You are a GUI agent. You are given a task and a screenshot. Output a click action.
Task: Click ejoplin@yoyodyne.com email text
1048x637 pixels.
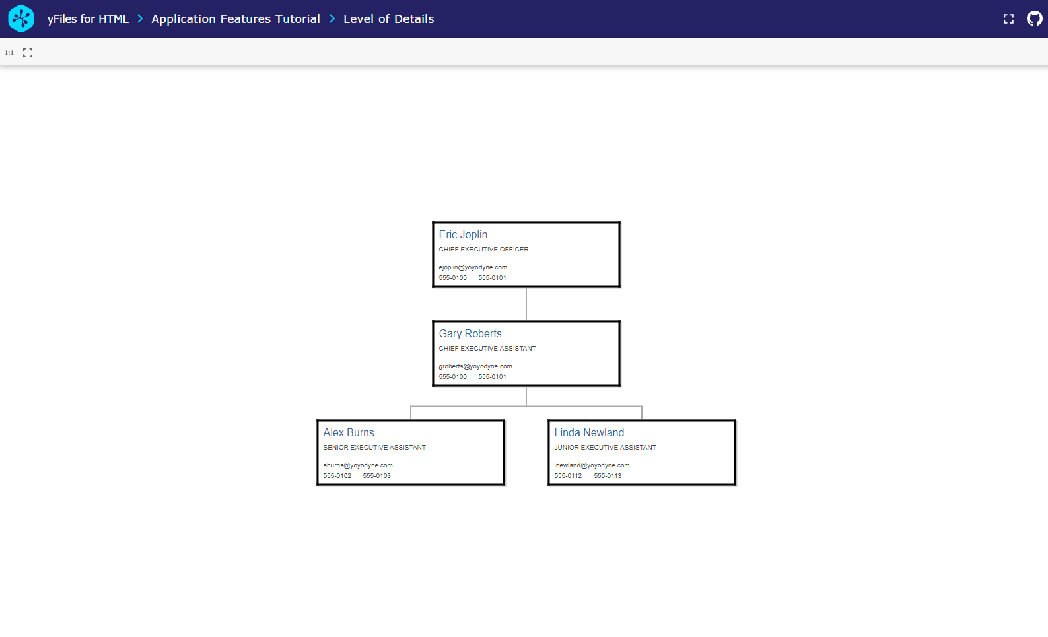[x=473, y=267]
